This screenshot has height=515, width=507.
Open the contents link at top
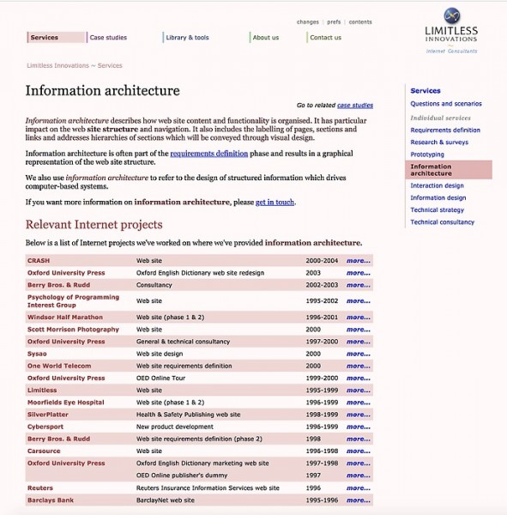click(x=360, y=22)
